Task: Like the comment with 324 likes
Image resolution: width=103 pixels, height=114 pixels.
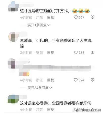Action: 76,80
